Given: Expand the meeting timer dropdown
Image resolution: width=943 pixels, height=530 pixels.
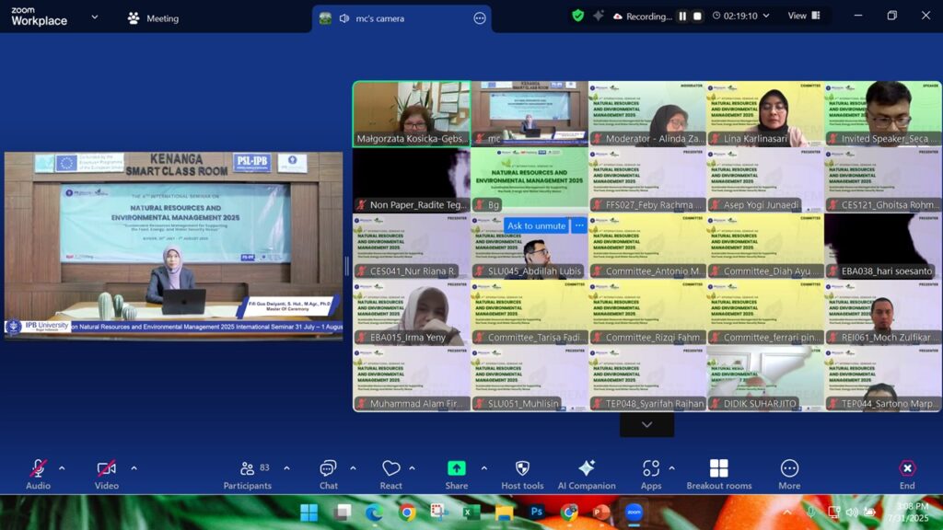Looking at the screenshot, I should coord(765,16).
